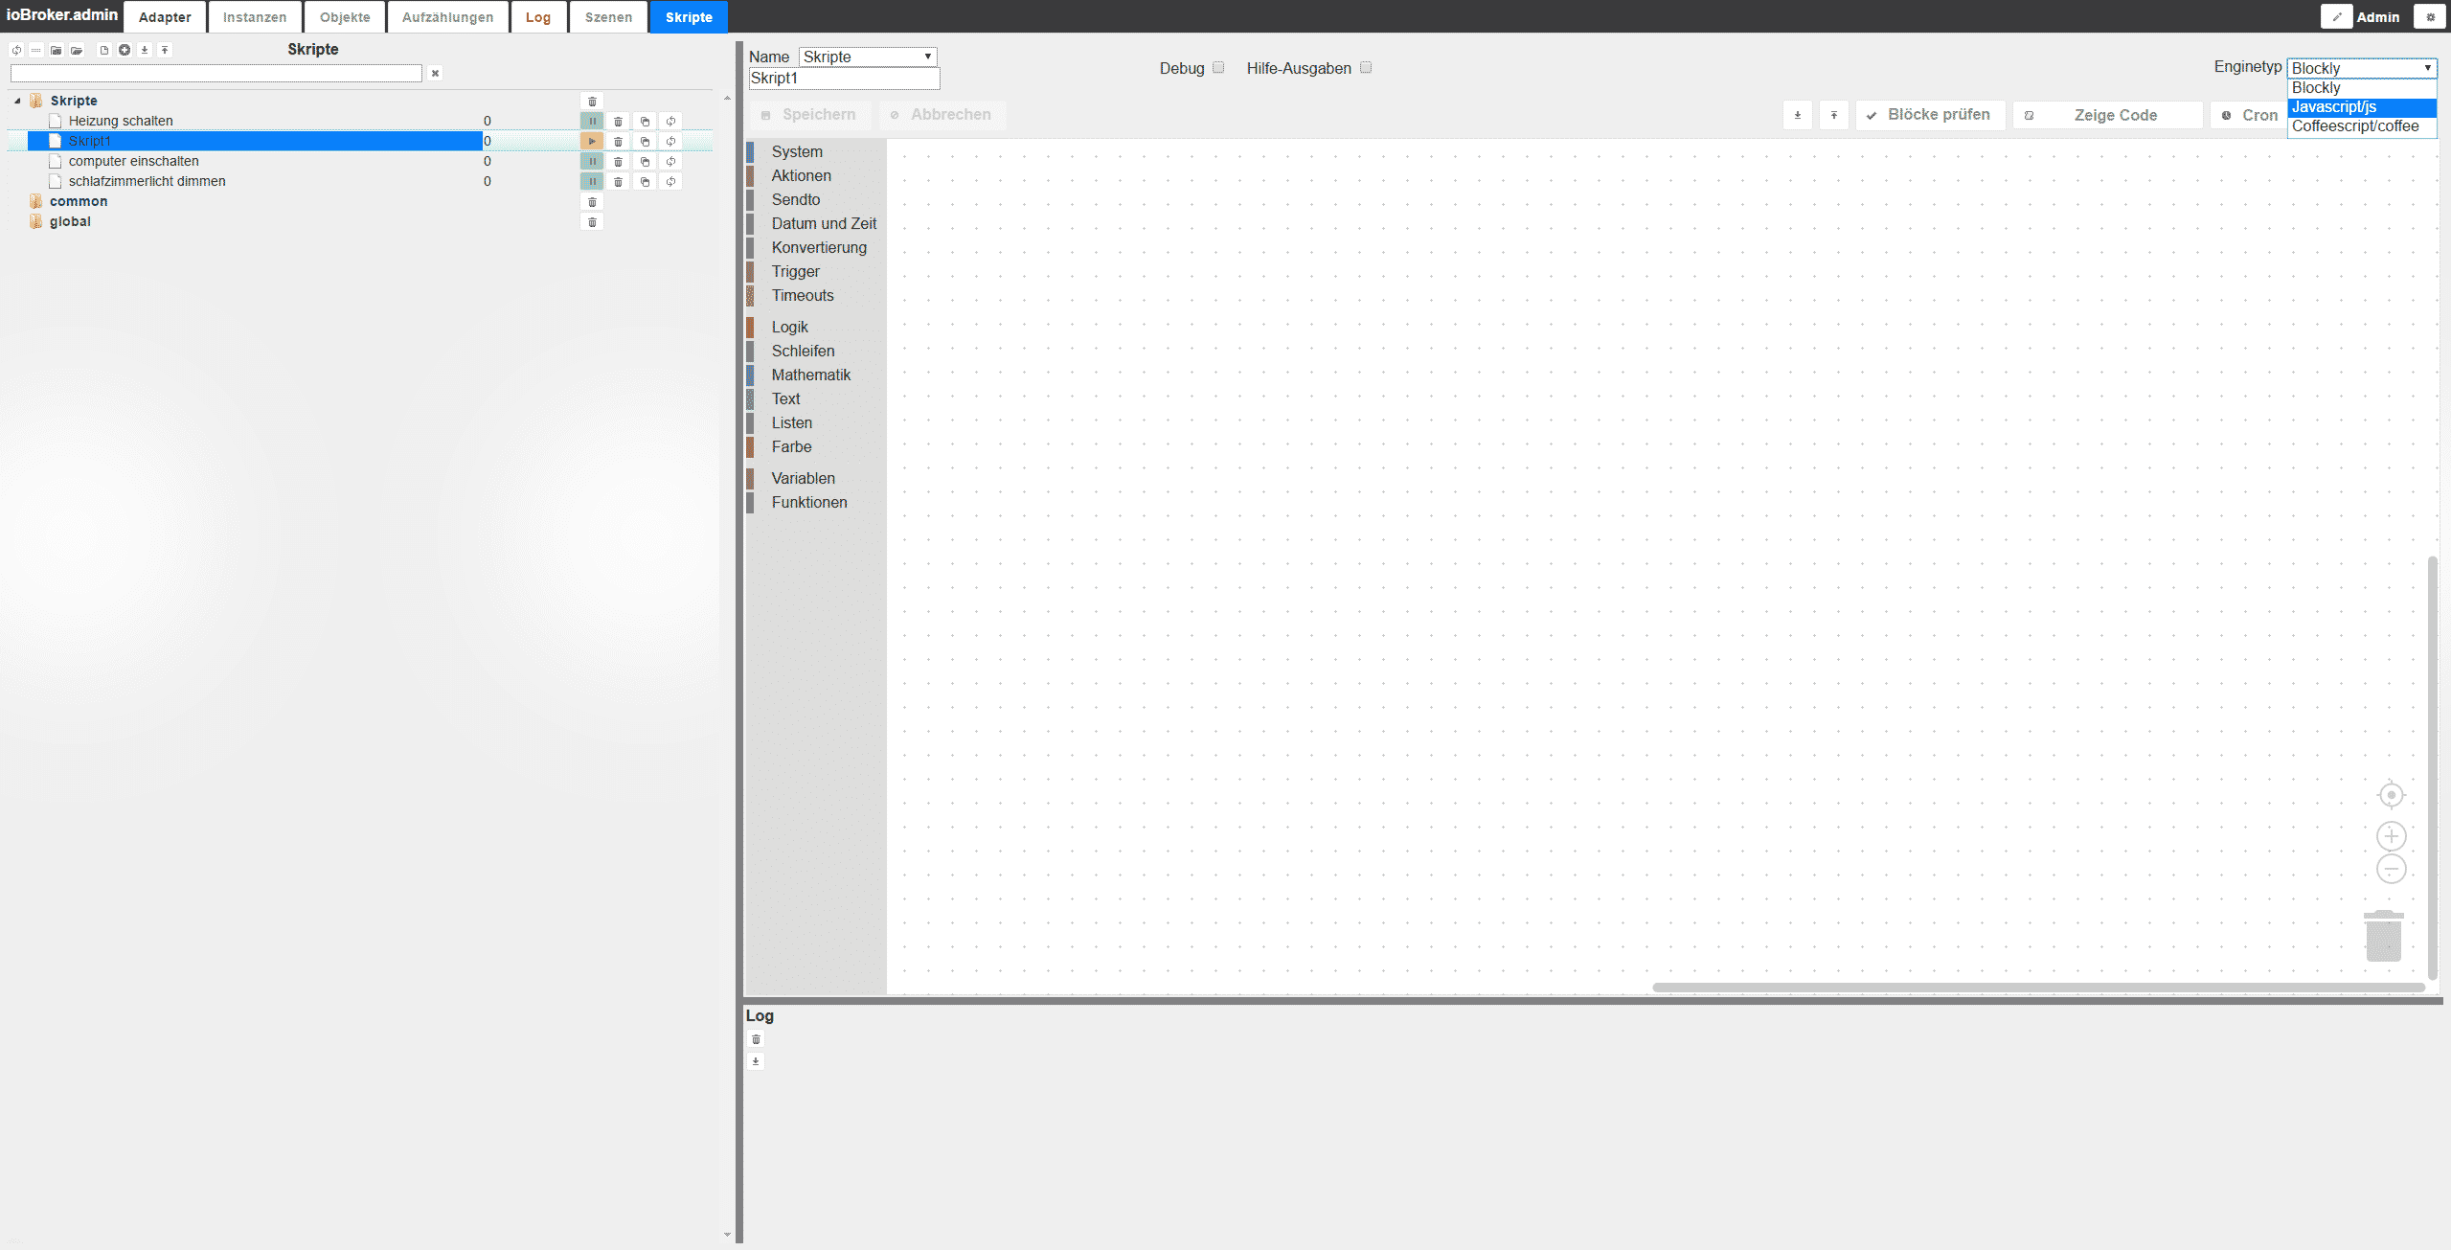Image resolution: width=2451 pixels, height=1250 pixels.
Task: Click the new script file icon
Action: pyautogui.click(x=104, y=50)
